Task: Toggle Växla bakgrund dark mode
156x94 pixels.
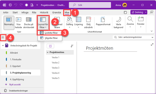Action: [118, 23]
